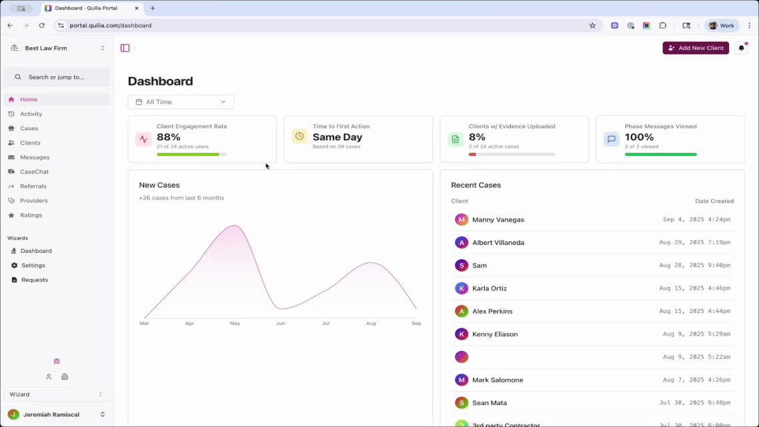759x427 pixels.
Task: Select the person icon near the sidebar bottom
Action: (x=48, y=376)
